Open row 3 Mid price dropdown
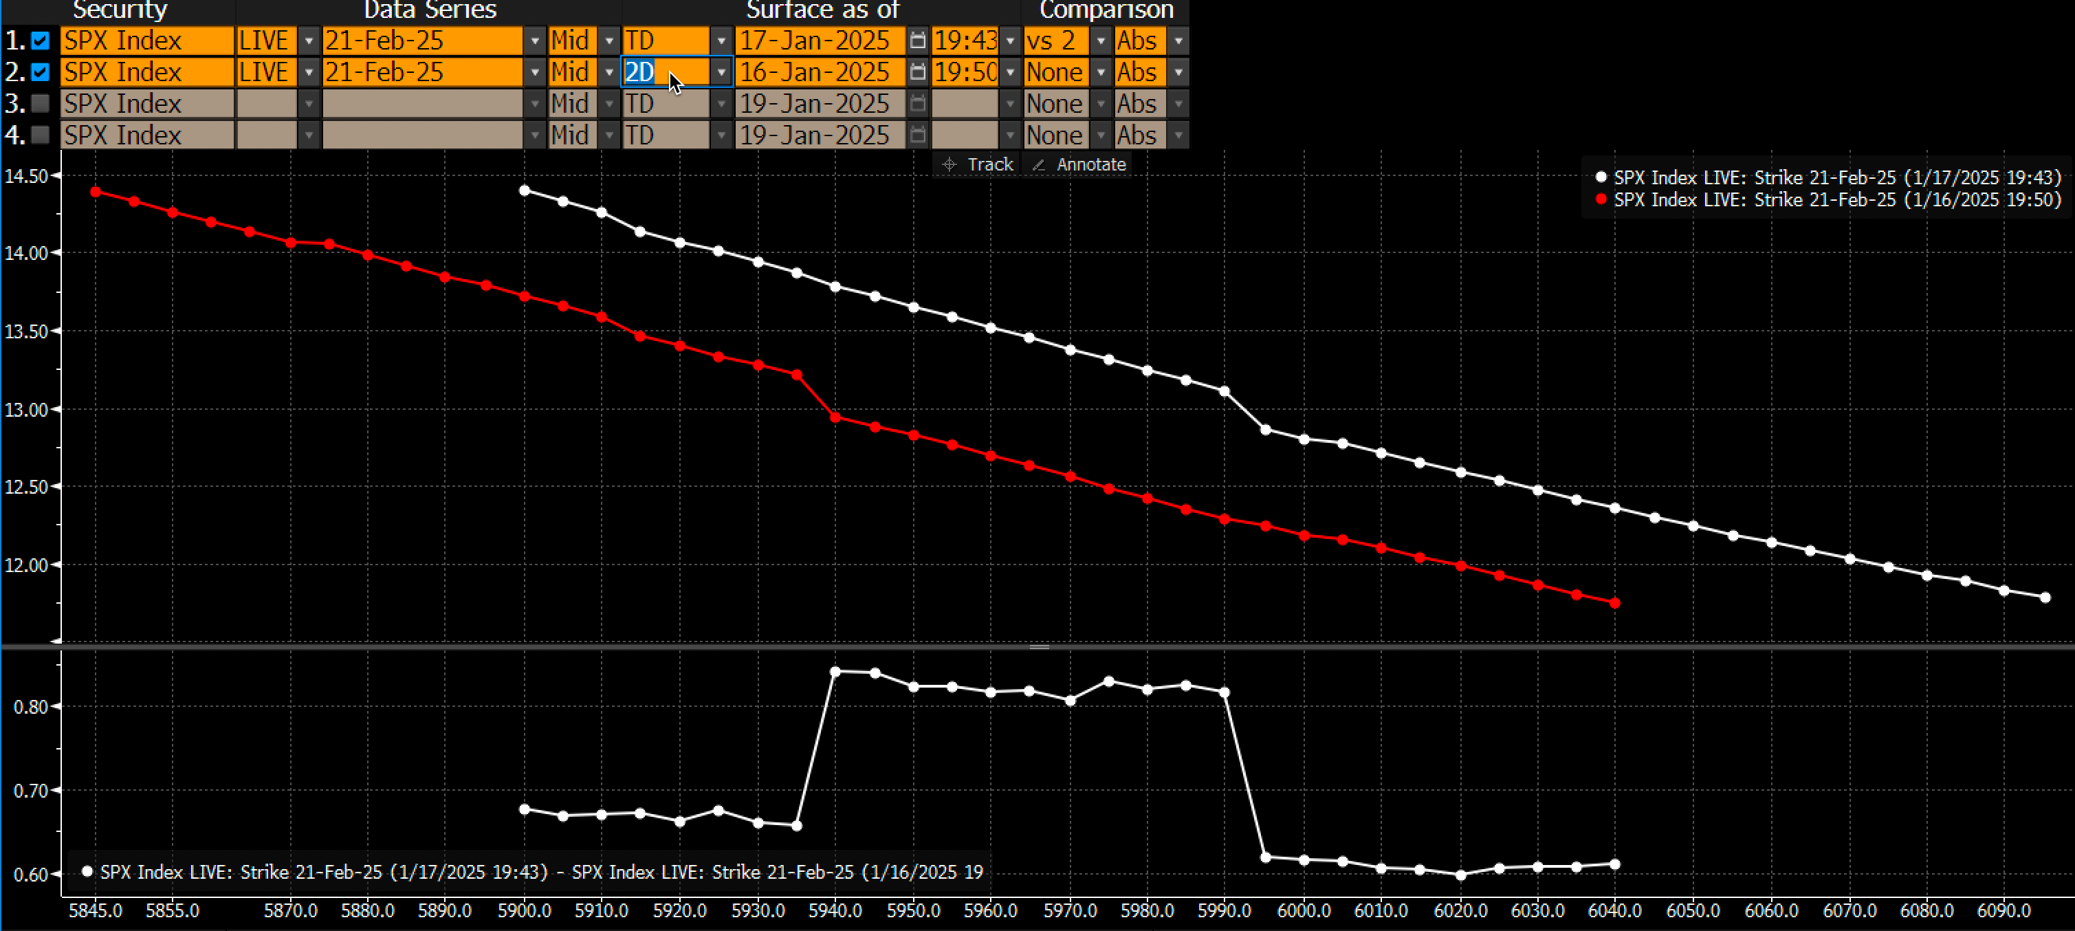The width and height of the screenshot is (2075, 931). click(x=609, y=104)
